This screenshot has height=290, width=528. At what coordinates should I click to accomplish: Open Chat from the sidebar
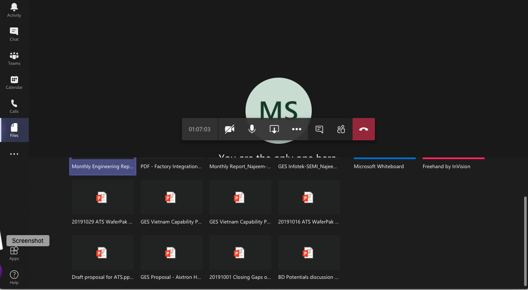[x=14, y=33]
